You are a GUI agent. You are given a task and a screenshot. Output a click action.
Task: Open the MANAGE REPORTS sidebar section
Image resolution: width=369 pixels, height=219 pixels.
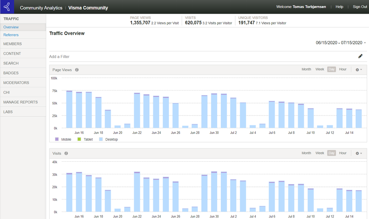click(x=23, y=102)
